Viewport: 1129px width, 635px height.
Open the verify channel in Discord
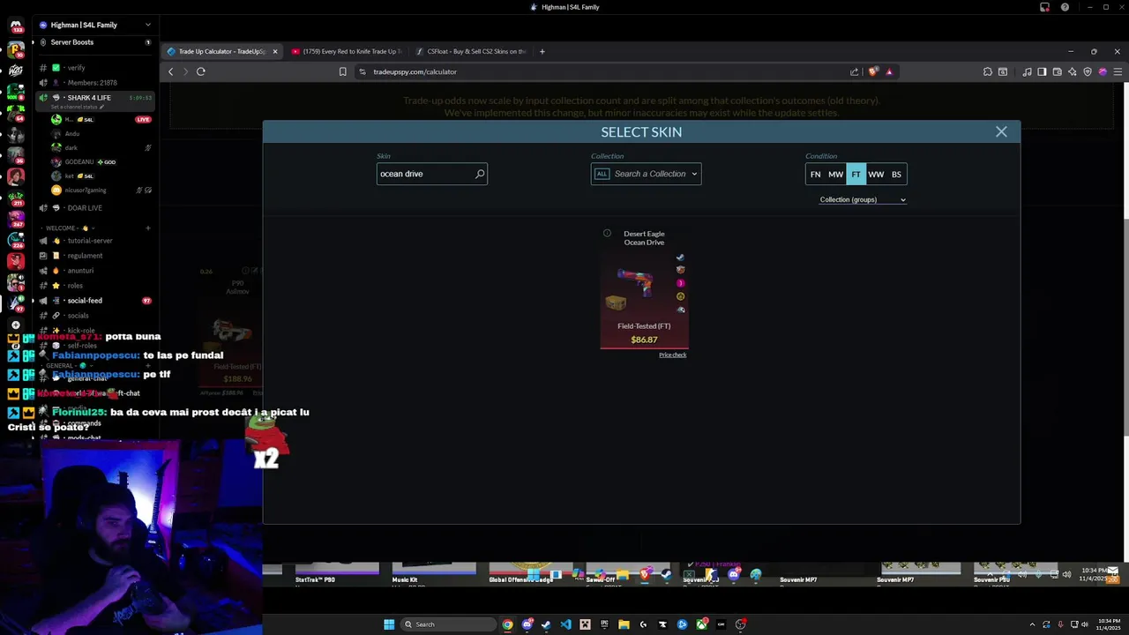pos(95,68)
